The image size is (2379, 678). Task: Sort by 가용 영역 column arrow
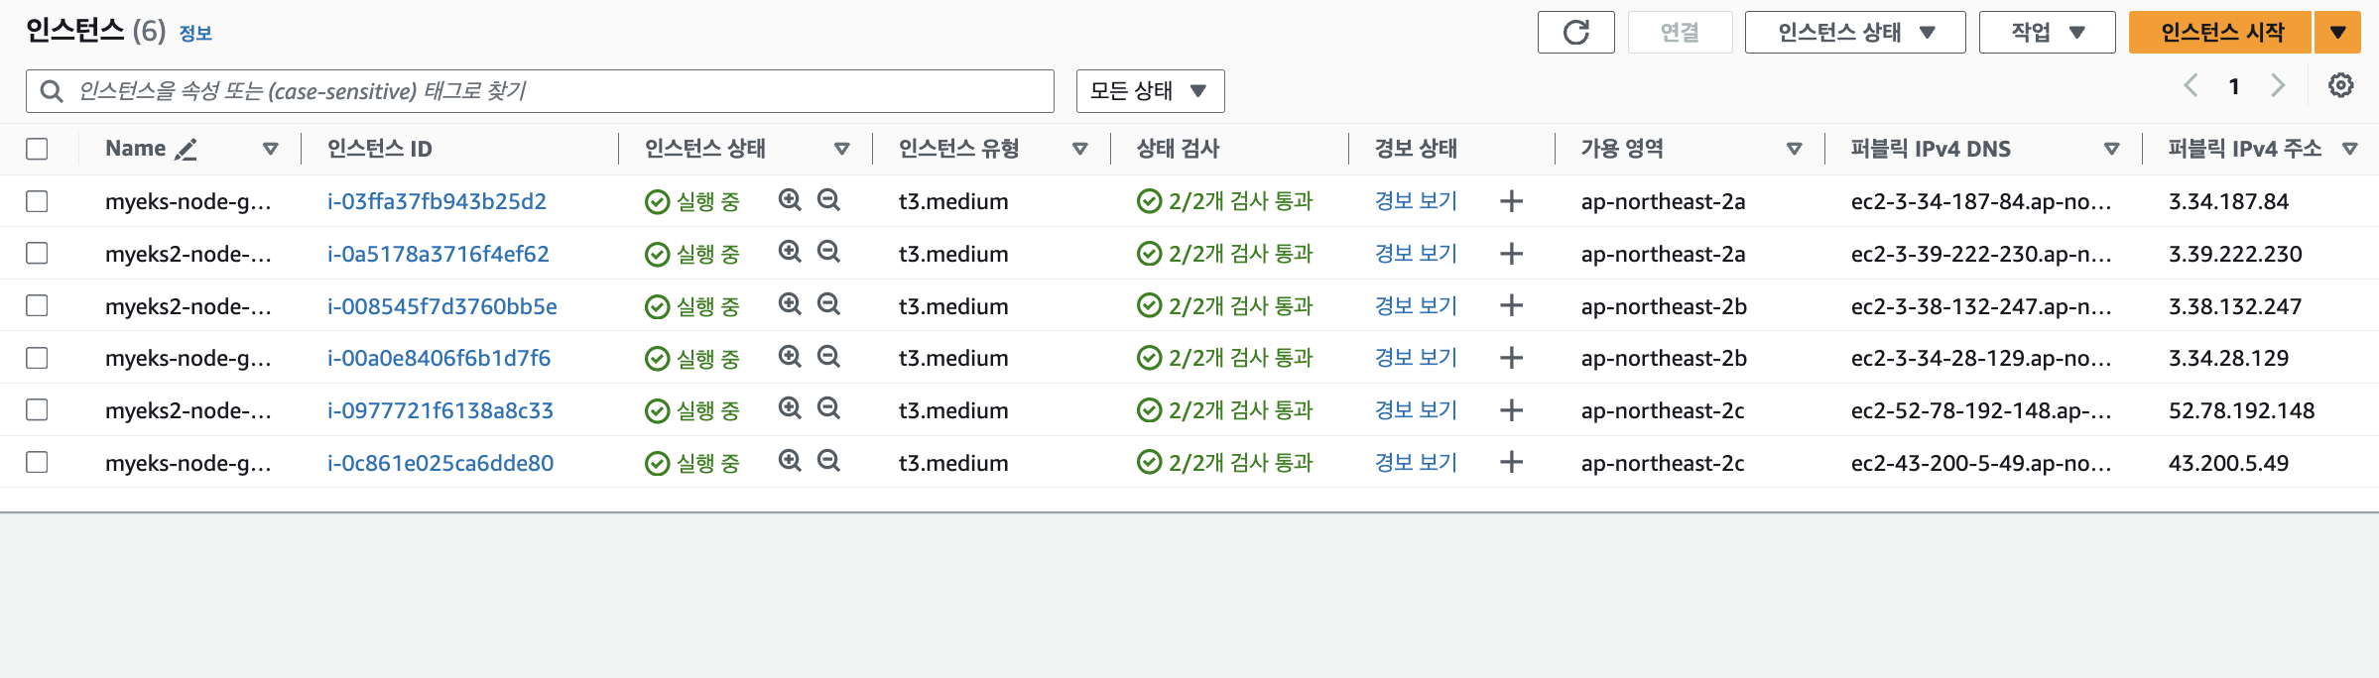tap(1794, 149)
